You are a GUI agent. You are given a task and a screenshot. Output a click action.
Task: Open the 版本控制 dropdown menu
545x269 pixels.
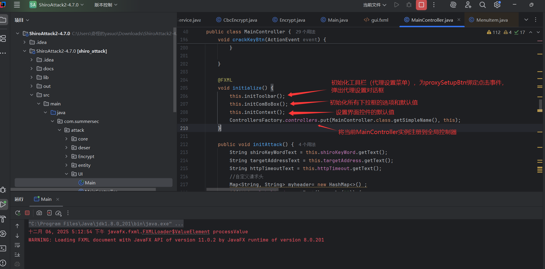click(x=105, y=5)
